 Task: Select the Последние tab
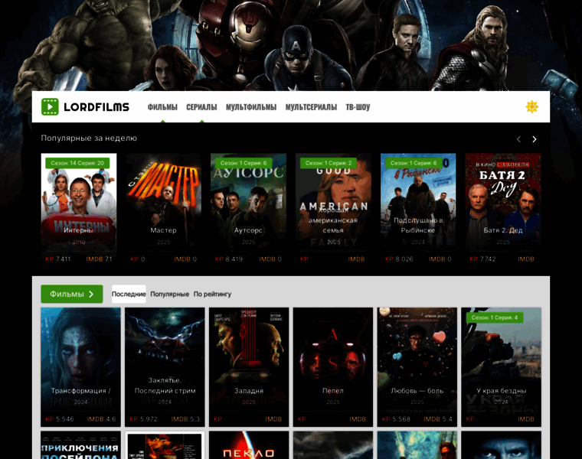click(x=129, y=294)
